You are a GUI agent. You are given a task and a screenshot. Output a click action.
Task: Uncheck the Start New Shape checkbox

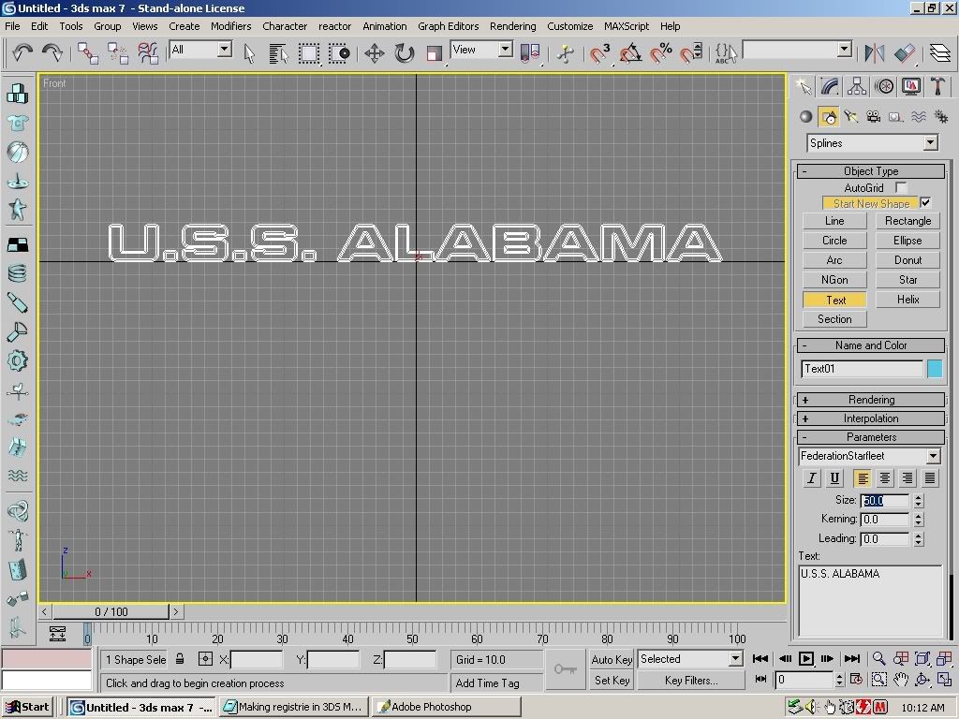click(x=925, y=203)
